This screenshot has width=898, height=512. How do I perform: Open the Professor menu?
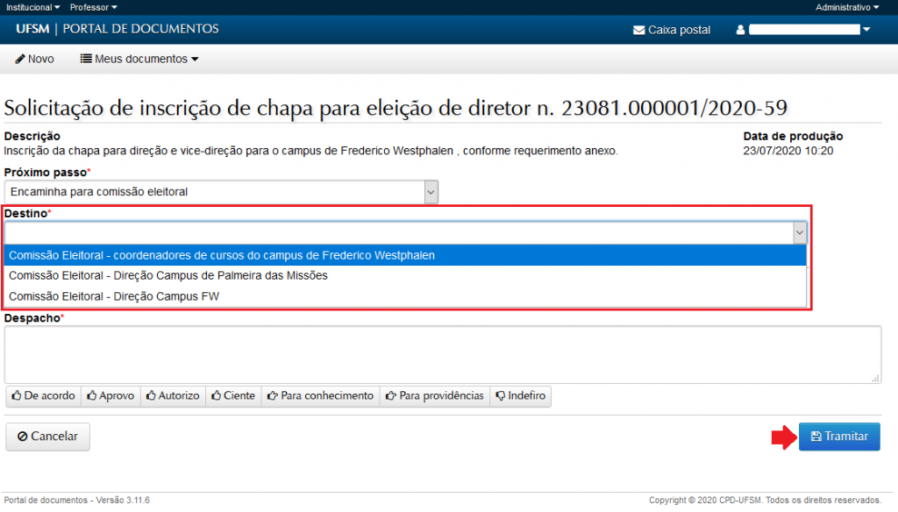93,7
